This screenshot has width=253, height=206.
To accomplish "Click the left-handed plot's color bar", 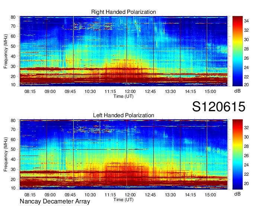I will point(237,154).
